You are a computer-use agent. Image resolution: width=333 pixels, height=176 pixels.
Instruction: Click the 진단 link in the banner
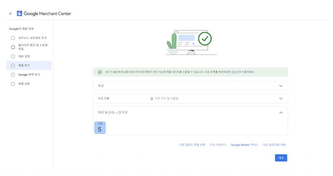click(233, 72)
